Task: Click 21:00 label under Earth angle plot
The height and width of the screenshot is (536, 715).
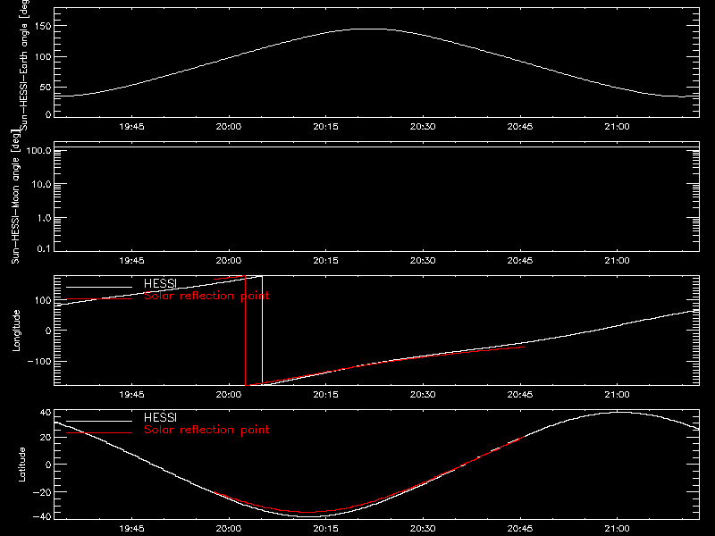Action: click(x=617, y=127)
